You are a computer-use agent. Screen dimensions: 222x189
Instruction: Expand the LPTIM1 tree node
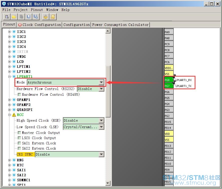[x=9, y=67]
